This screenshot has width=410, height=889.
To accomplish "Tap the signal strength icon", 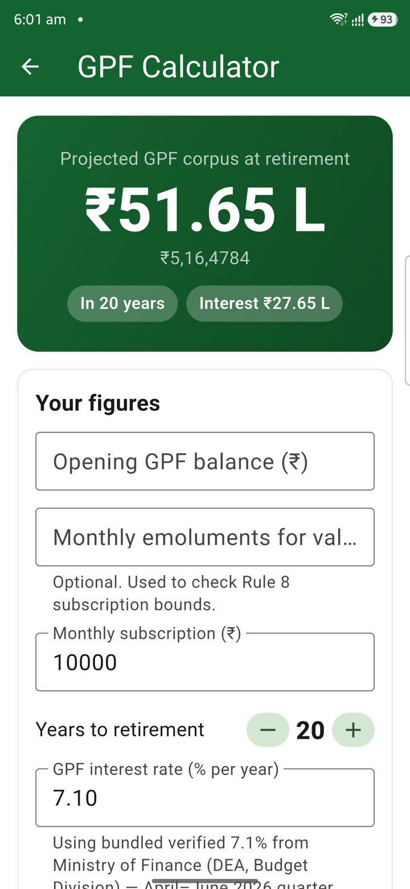I will [x=358, y=20].
